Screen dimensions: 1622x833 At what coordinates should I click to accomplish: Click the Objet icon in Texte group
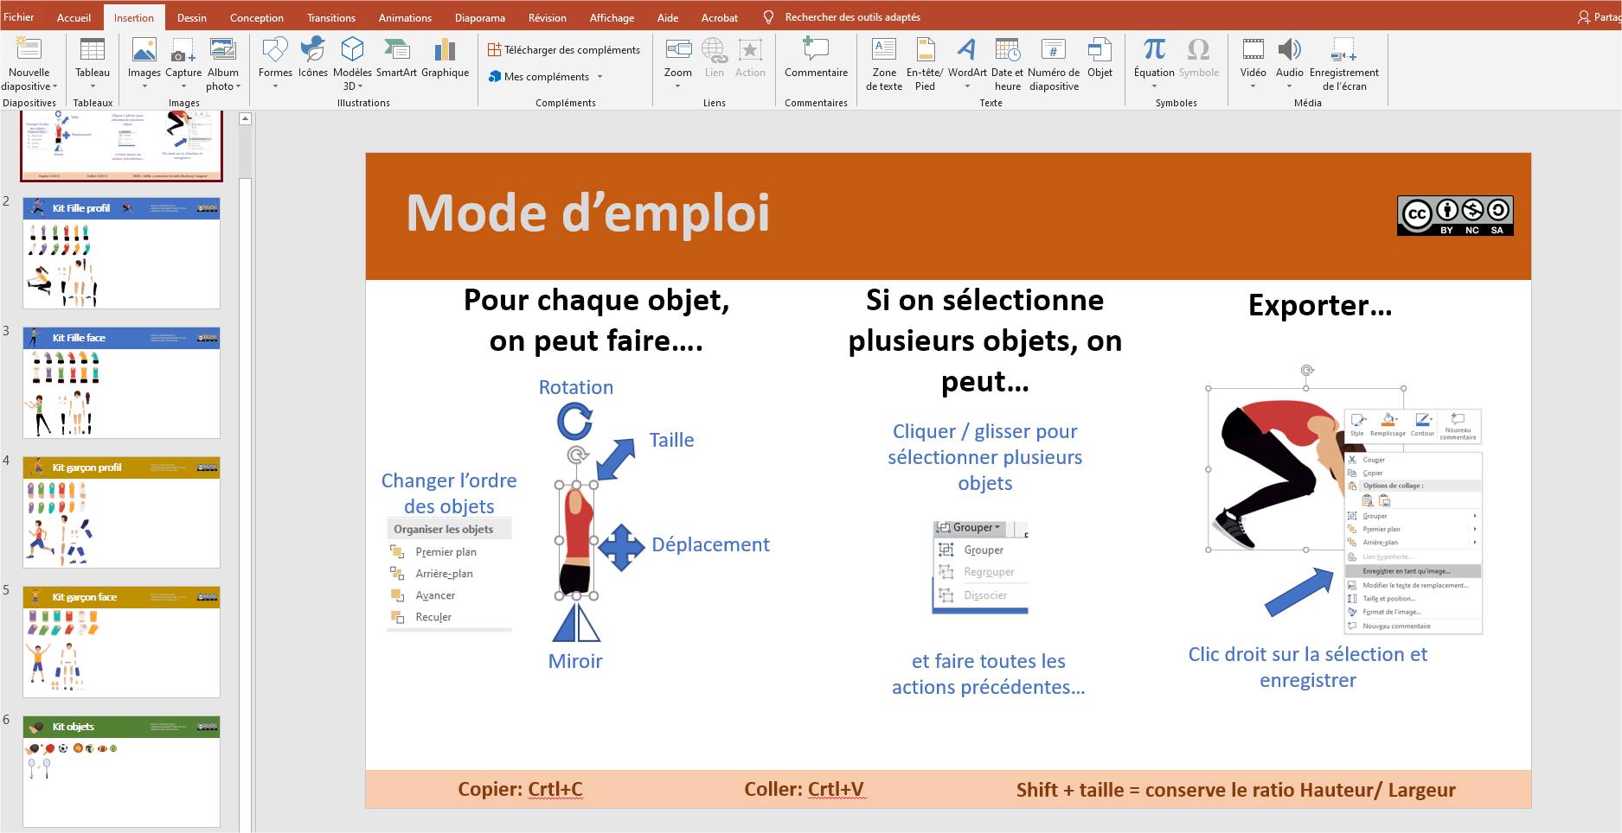pos(1099,50)
